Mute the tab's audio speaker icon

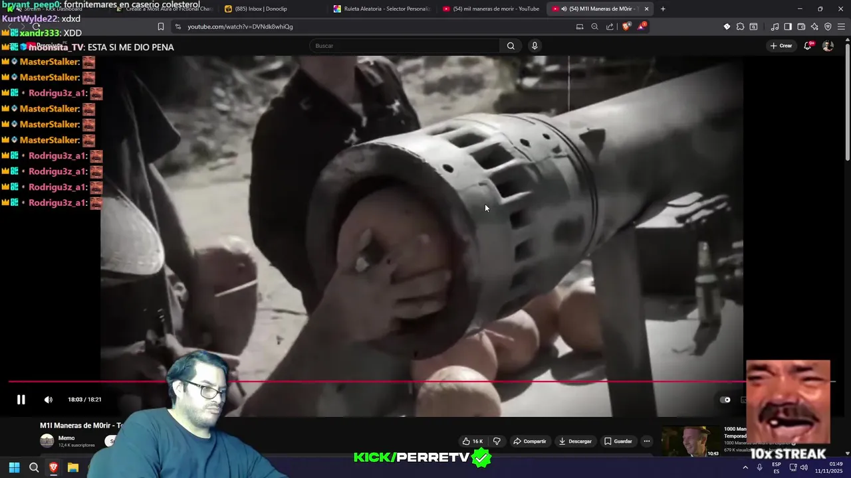(x=564, y=9)
